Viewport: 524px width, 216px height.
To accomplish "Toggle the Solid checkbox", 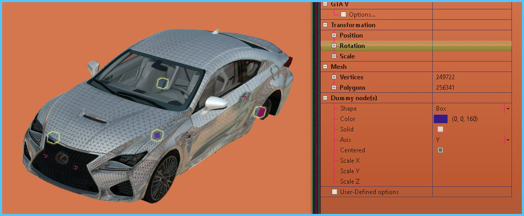I will [x=440, y=129].
